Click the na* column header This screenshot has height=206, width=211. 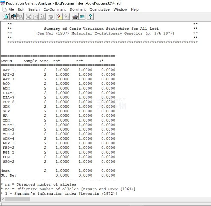pos(56,61)
